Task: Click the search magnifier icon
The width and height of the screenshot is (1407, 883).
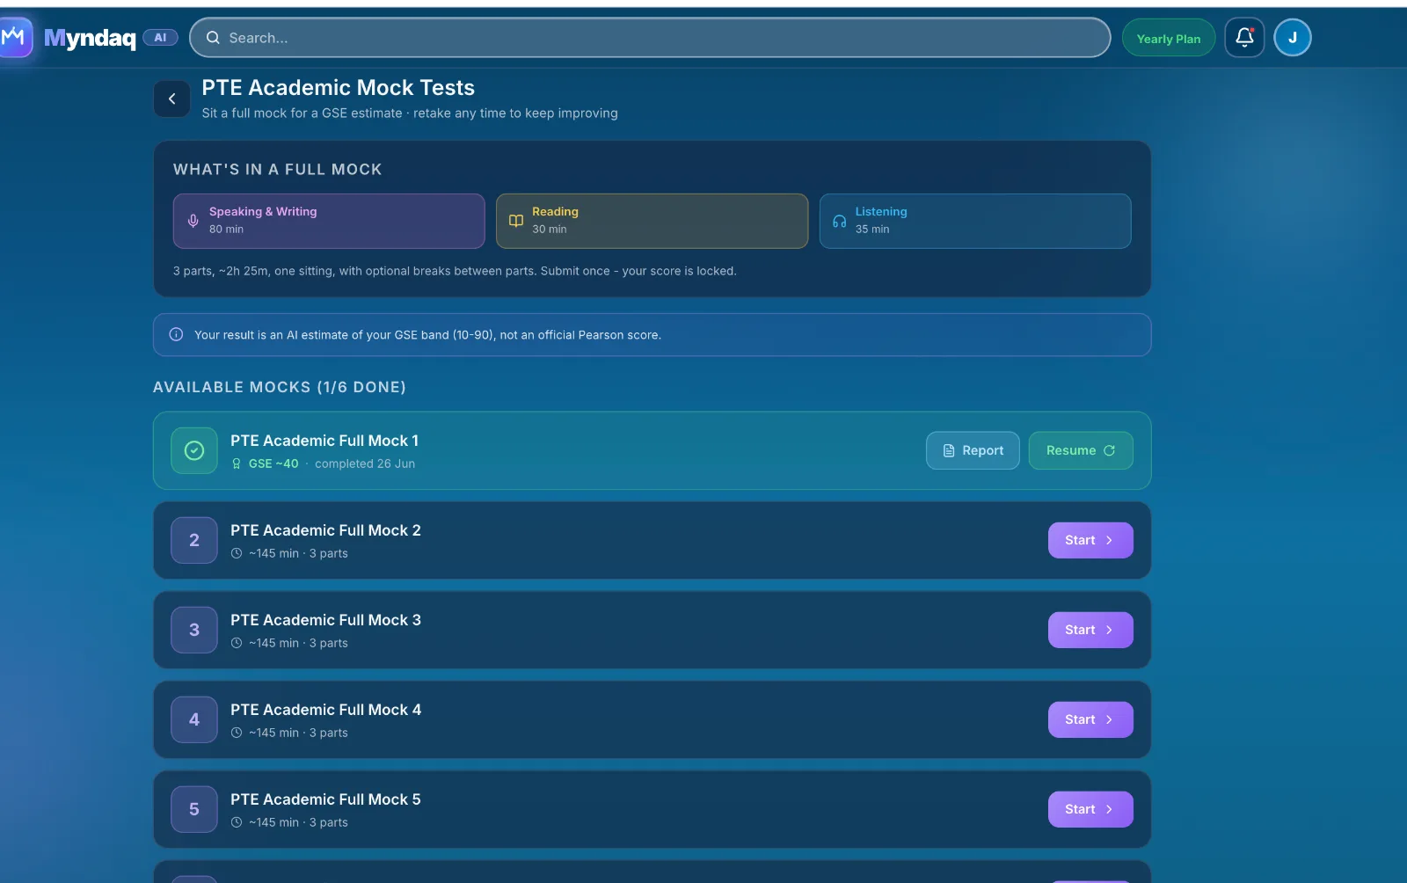Action: (x=213, y=38)
